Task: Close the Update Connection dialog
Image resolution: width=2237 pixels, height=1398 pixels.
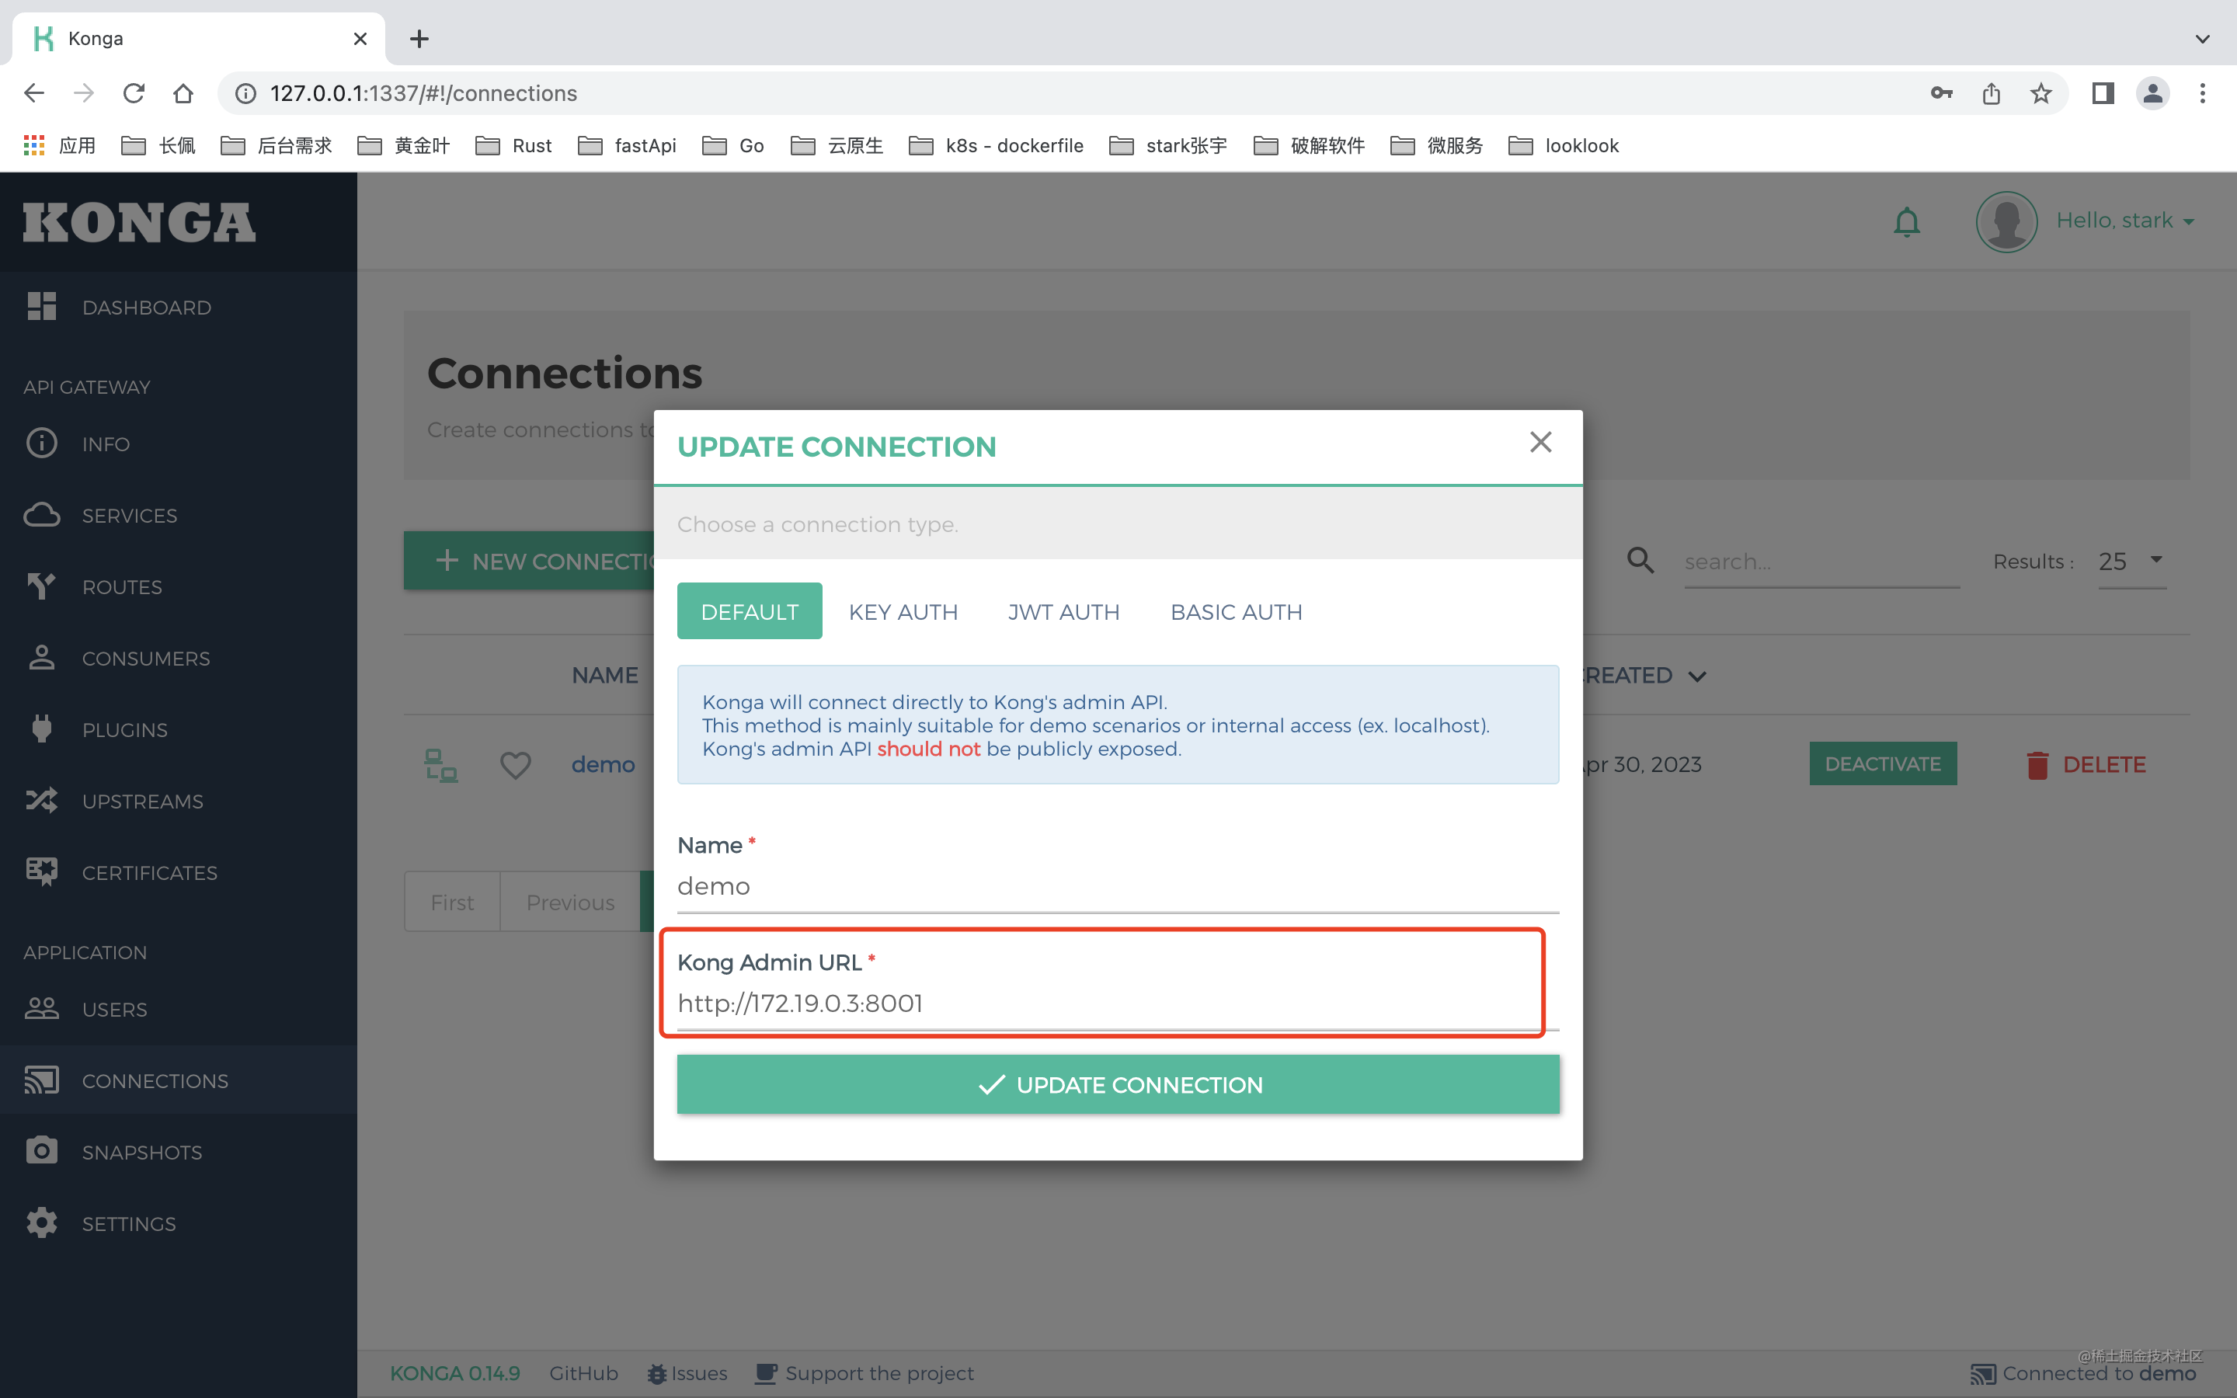Action: tap(1540, 442)
